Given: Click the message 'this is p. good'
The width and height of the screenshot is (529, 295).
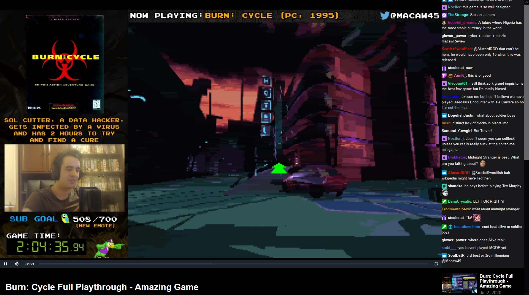Looking at the screenshot, I should pos(479,76).
